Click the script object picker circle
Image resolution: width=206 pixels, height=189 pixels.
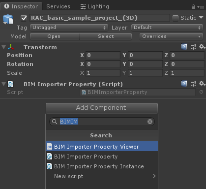(201, 92)
